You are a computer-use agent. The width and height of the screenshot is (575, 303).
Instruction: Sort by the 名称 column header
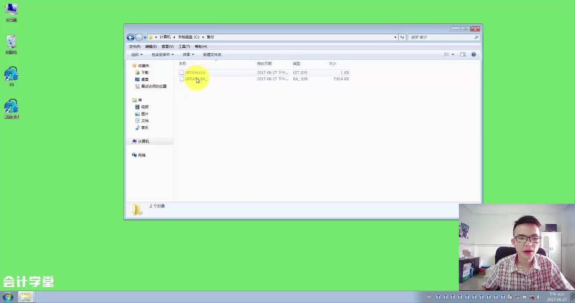(182, 64)
